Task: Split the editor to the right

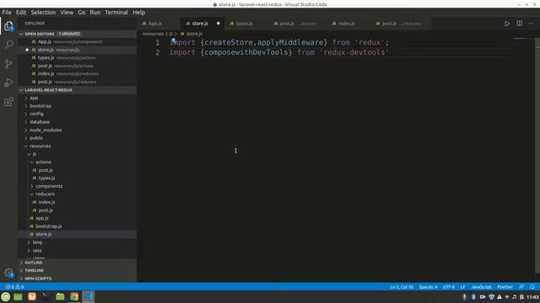Action: (x=519, y=24)
